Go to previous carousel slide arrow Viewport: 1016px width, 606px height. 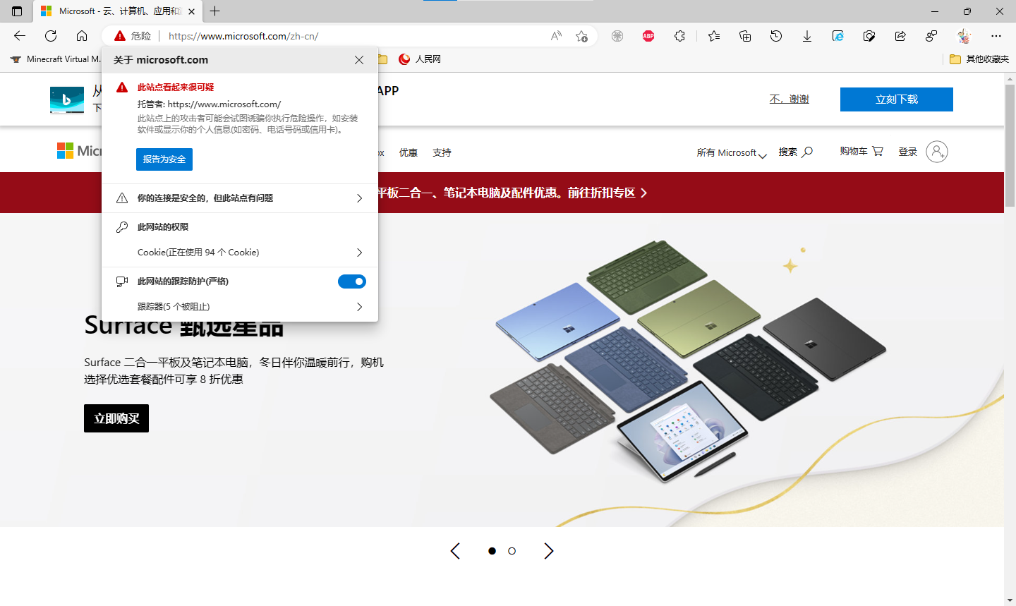pos(455,551)
